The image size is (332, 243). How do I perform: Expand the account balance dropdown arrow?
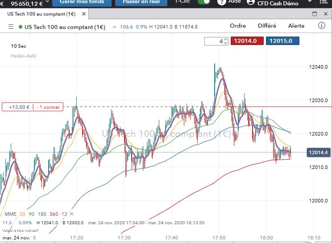[x=47, y=2]
